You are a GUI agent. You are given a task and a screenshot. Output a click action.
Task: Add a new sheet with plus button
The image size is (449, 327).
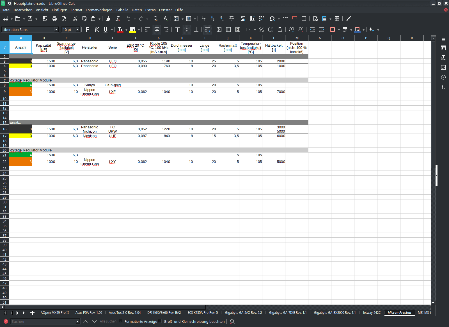32,313
